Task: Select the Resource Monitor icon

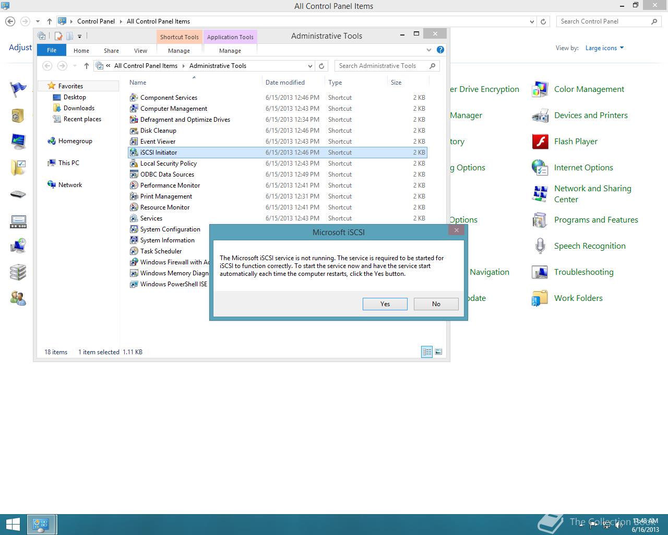Action: pyautogui.click(x=134, y=207)
